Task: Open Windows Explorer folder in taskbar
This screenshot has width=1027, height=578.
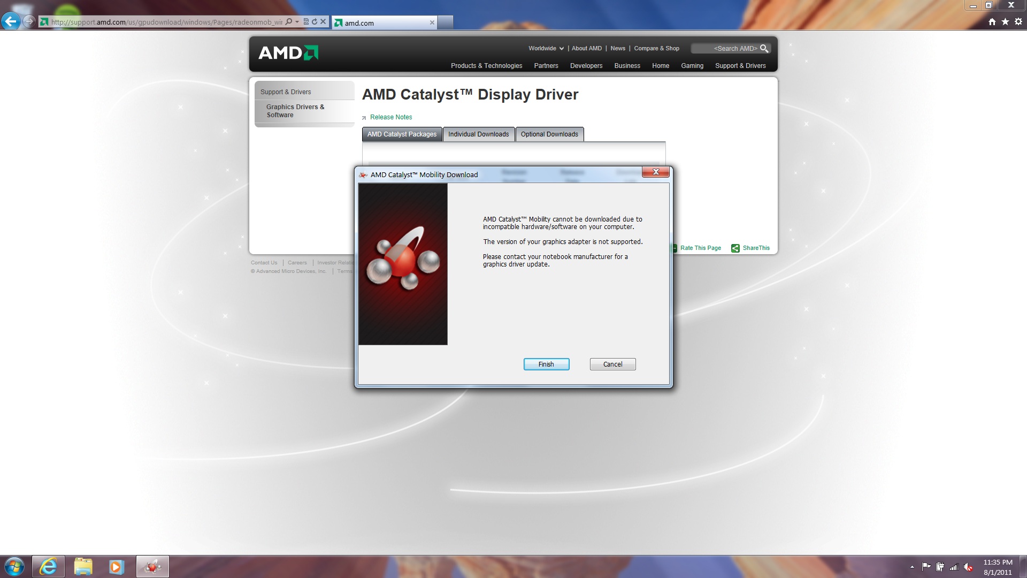Action: pos(83,566)
